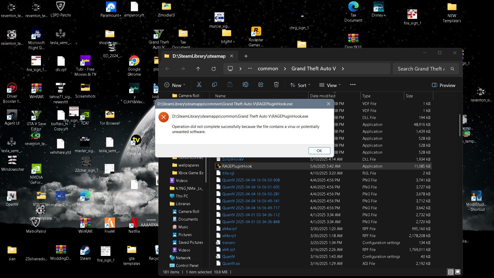This screenshot has width=494, height=278.
Task: Select the D:\SteamLibrary\steamap tab
Action: click(x=199, y=56)
